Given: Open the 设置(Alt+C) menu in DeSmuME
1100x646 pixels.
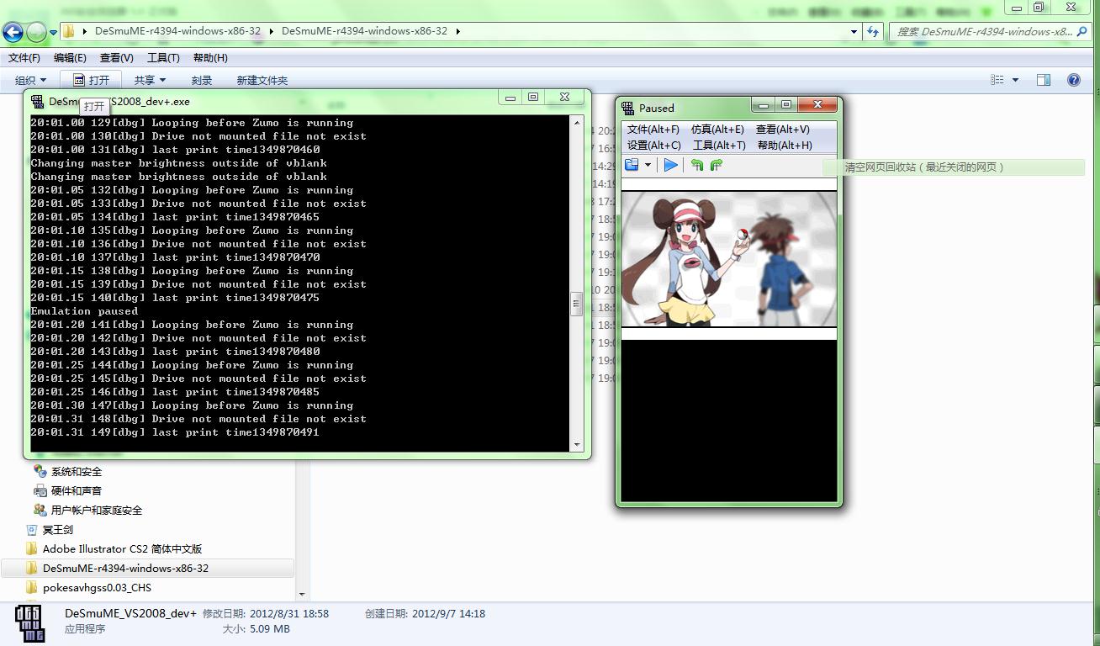Looking at the screenshot, I should (654, 146).
